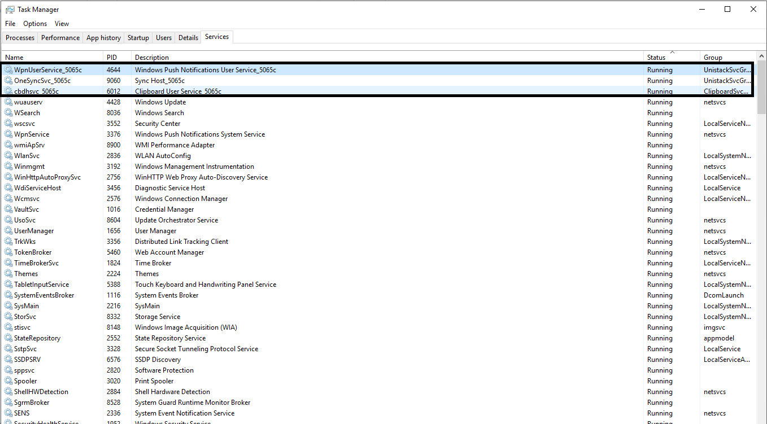
Task: Click the gear icon beside TabletInputService
Action: 8,285
